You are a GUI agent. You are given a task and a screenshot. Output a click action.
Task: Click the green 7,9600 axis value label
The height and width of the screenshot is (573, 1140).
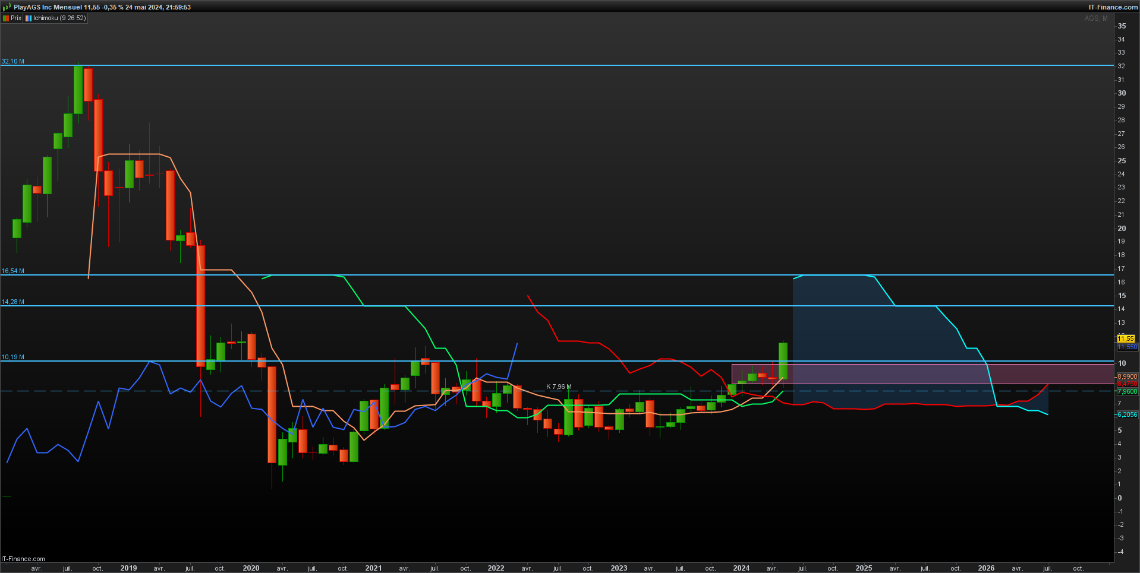(1127, 391)
